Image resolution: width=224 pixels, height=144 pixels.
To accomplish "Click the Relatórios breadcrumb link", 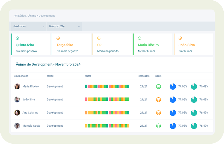I will coord(20,16).
